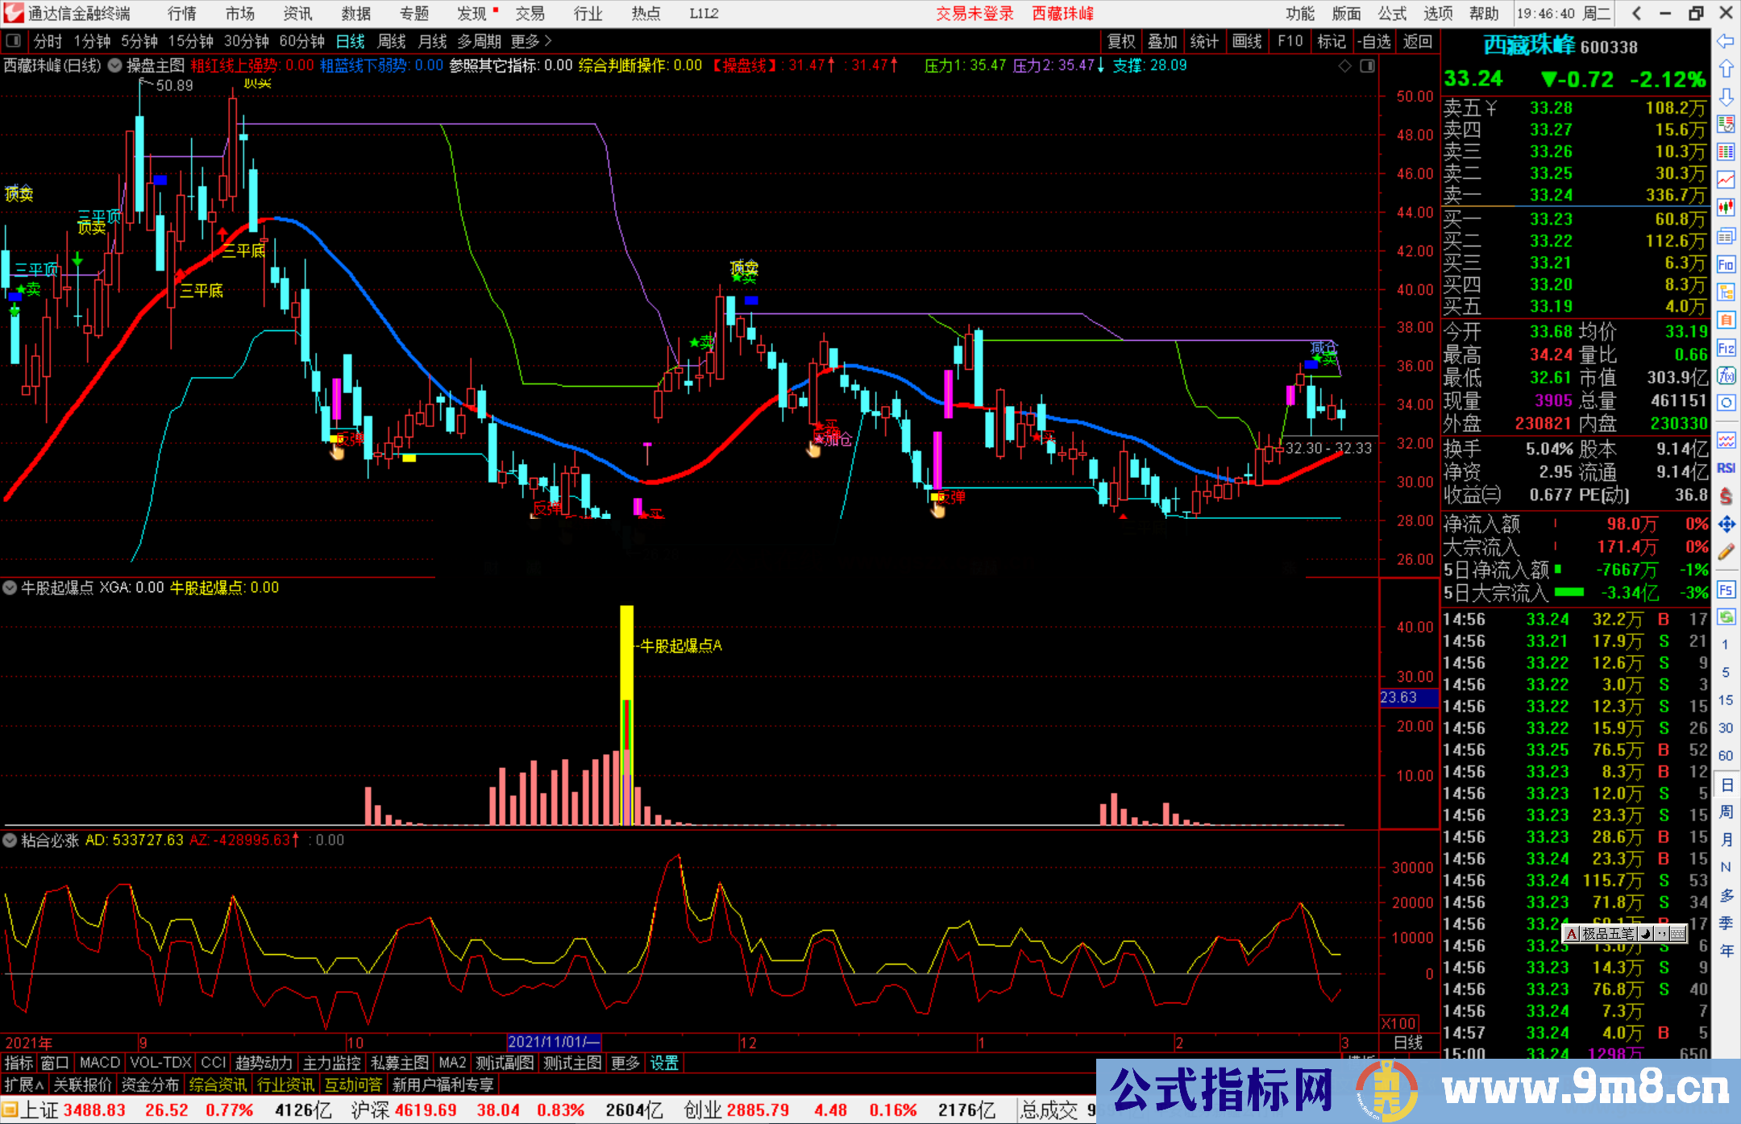Click the blue left arrow sidebar icon
1741x1124 pixels.
(x=1726, y=40)
